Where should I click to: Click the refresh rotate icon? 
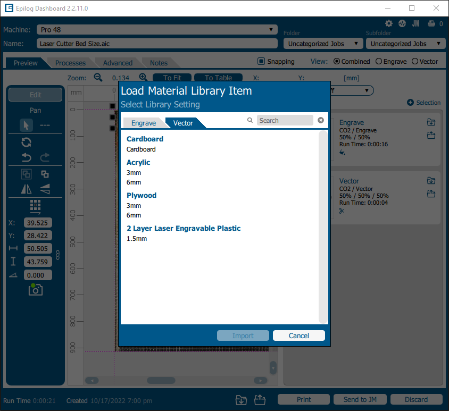26,142
